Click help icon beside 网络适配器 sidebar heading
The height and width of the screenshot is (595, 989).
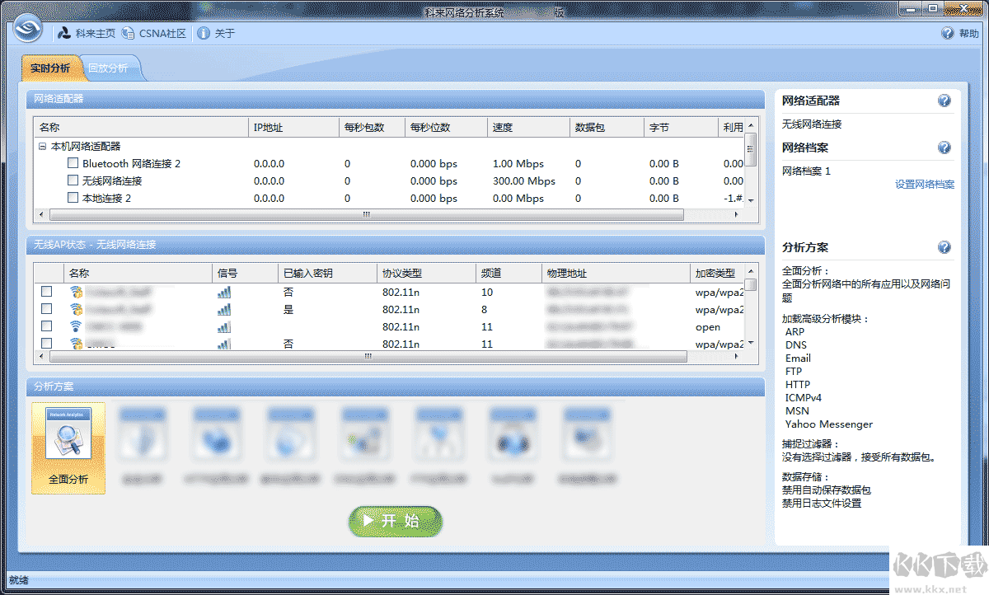click(944, 101)
